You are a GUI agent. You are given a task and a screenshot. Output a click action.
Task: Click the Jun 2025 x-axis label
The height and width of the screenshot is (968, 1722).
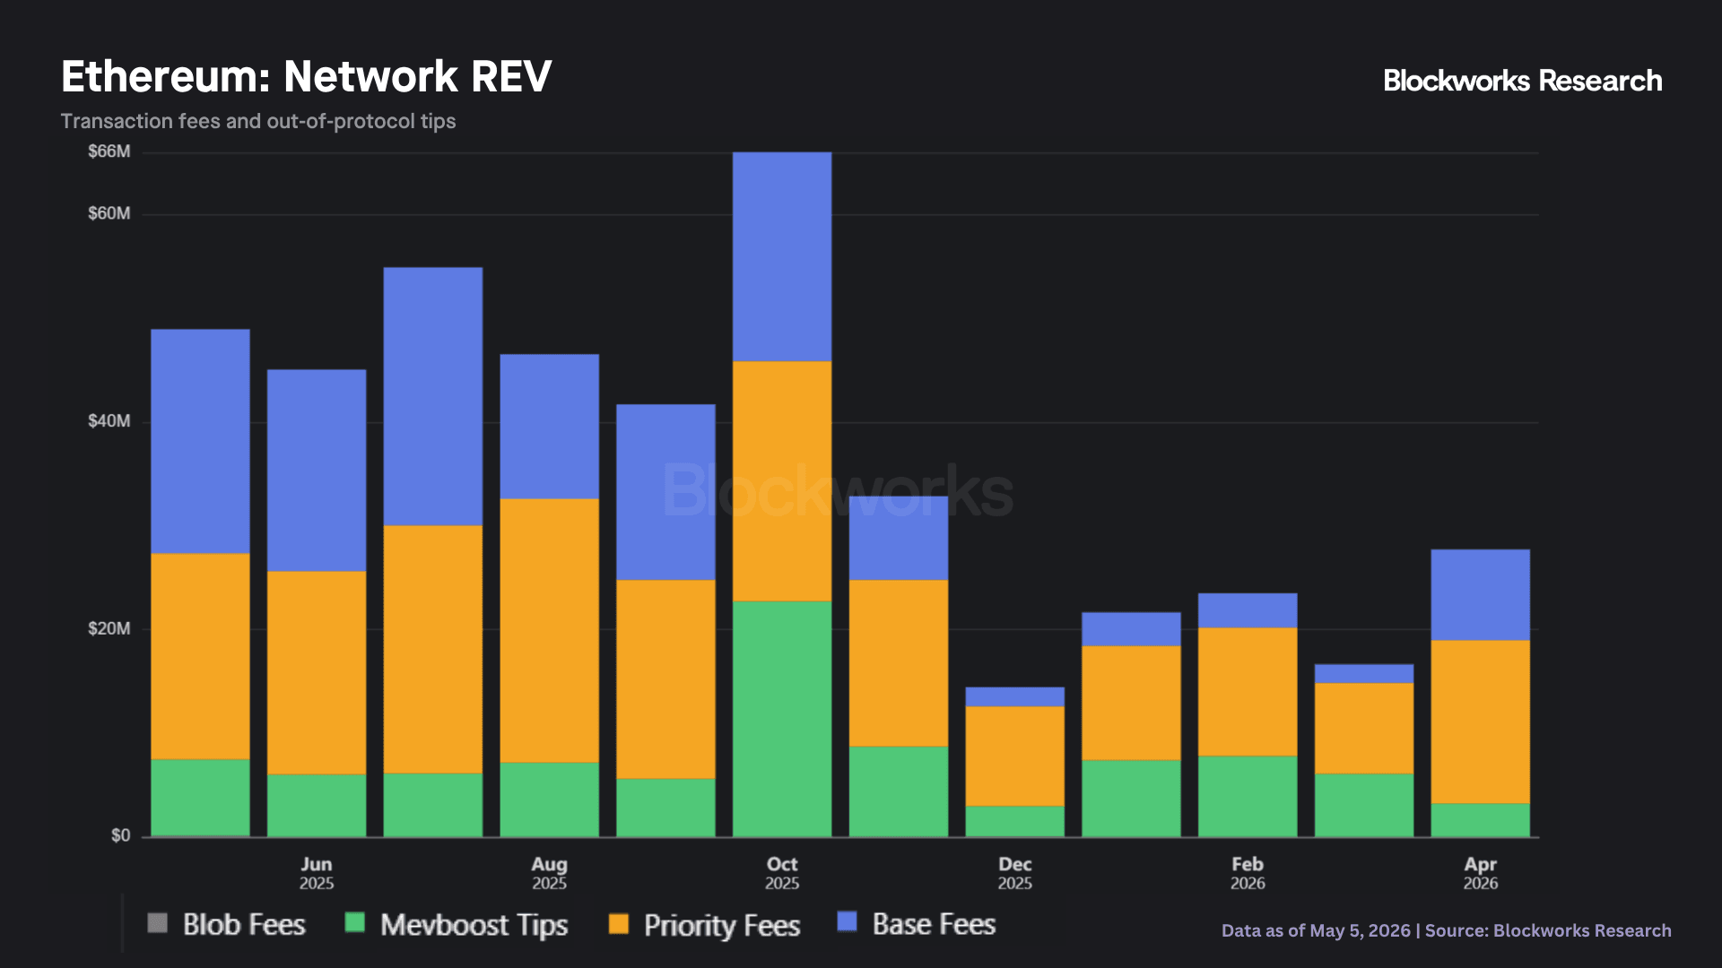click(x=317, y=873)
